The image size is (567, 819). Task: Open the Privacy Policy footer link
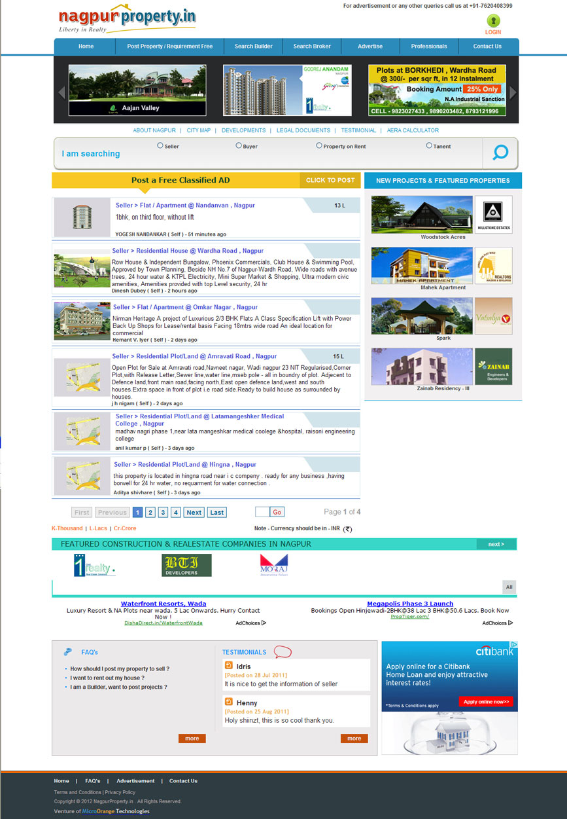coord(120,792)
